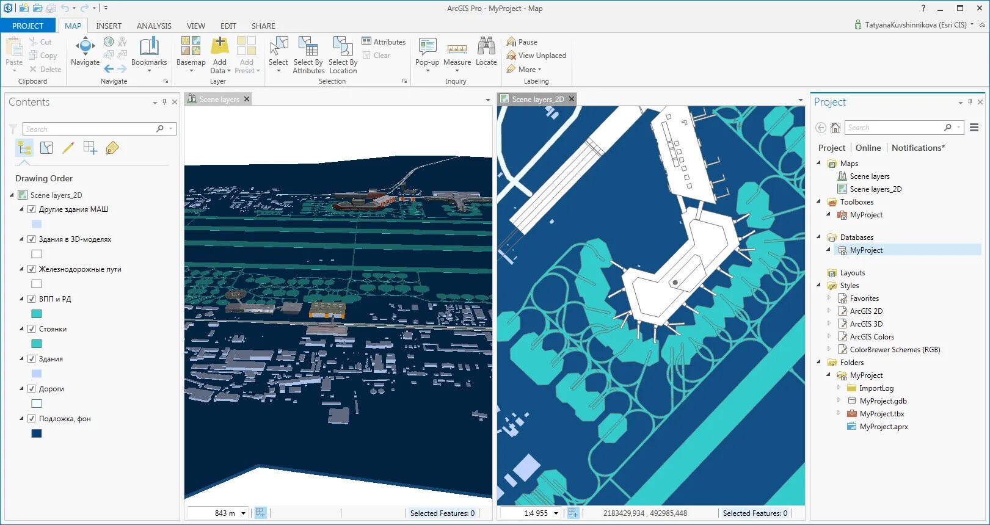Show the List By Drawing Order view
This screenshot has width=990, height=525.
(x=24, y=148)
